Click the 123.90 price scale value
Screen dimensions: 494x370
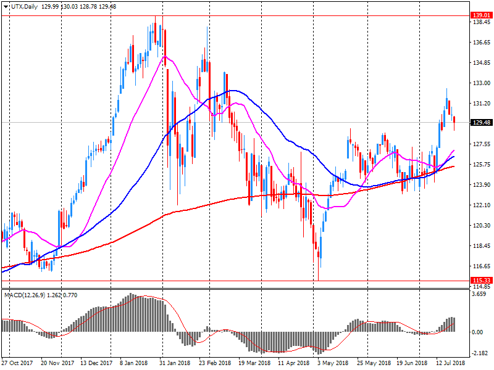[482, 184]
